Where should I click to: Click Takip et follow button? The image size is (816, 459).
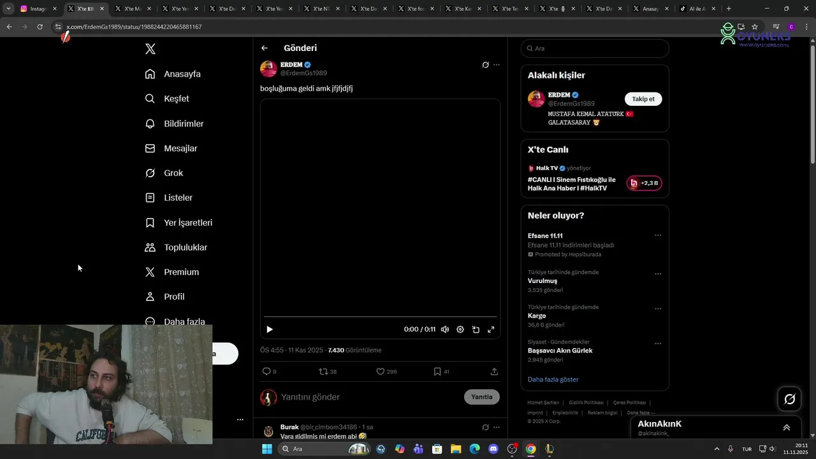(x=643, y=99)
